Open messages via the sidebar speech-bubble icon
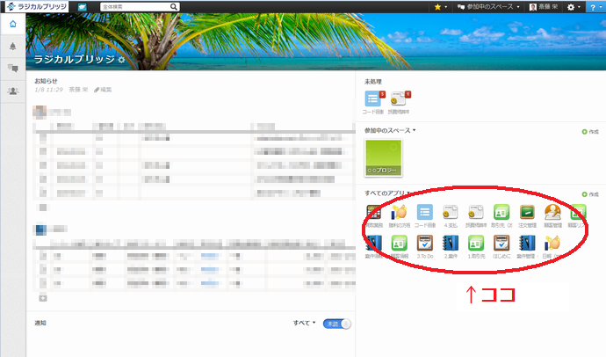The image size is (606, 357). (13, 69)
